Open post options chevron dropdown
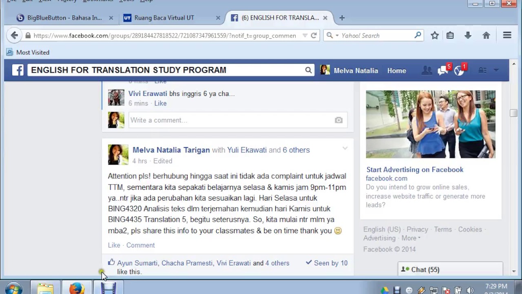The image size is (522, 294). [x=345, y=148]
